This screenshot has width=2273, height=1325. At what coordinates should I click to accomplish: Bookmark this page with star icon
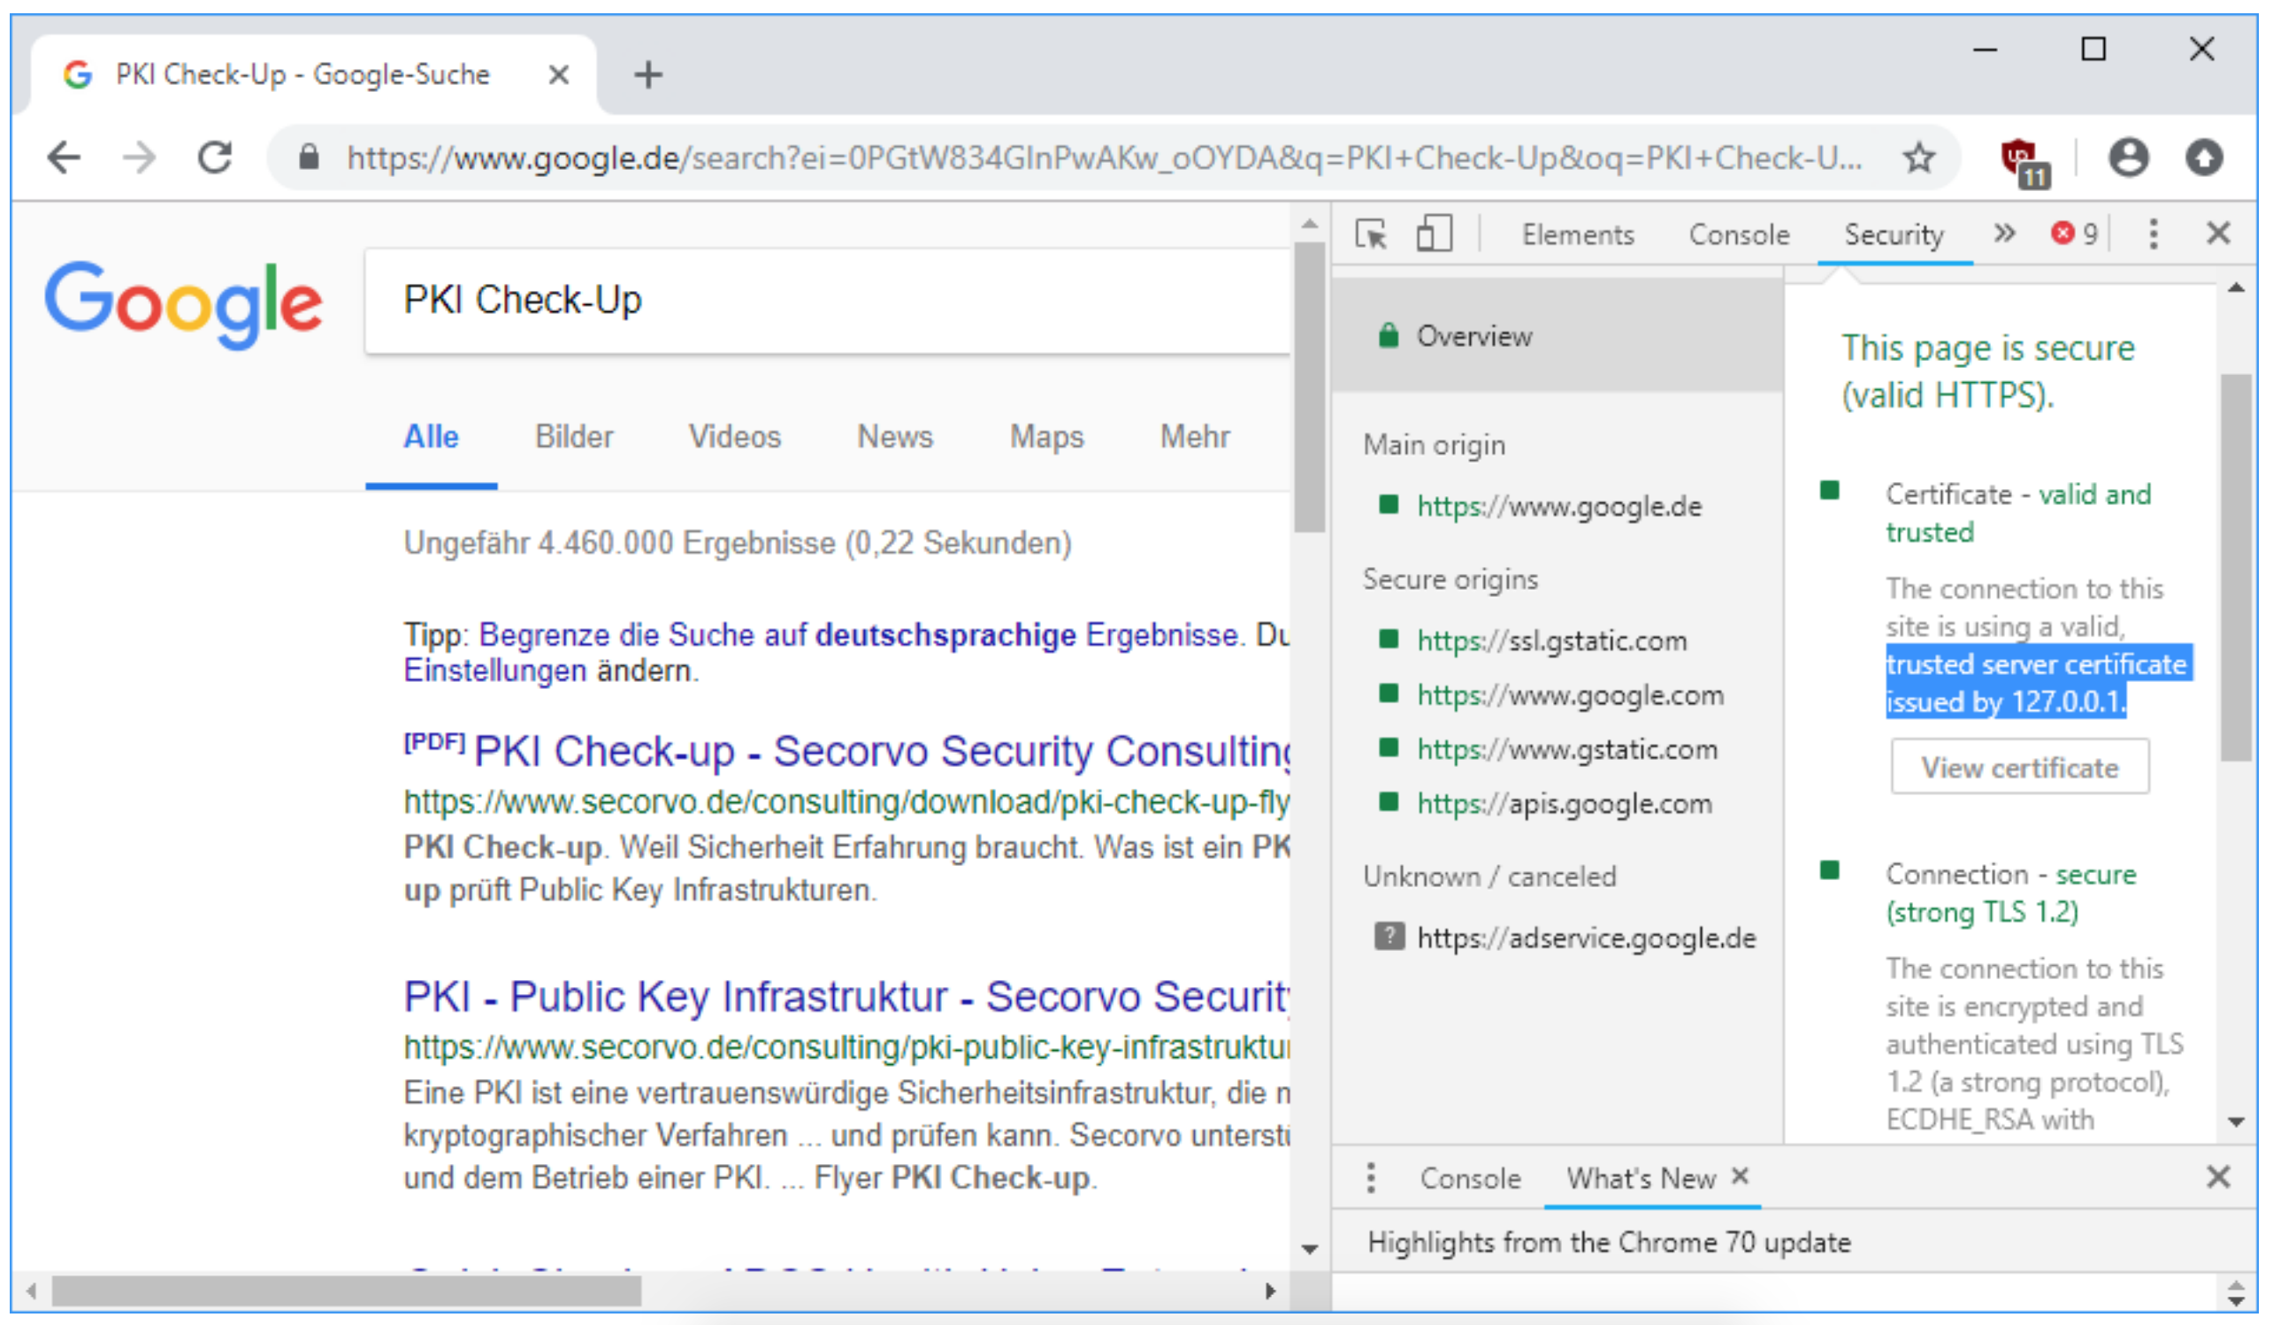(1918, 157)
